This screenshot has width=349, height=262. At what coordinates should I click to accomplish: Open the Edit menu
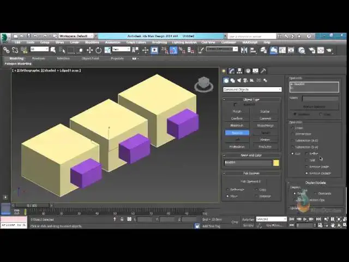[x=17, y=43]
